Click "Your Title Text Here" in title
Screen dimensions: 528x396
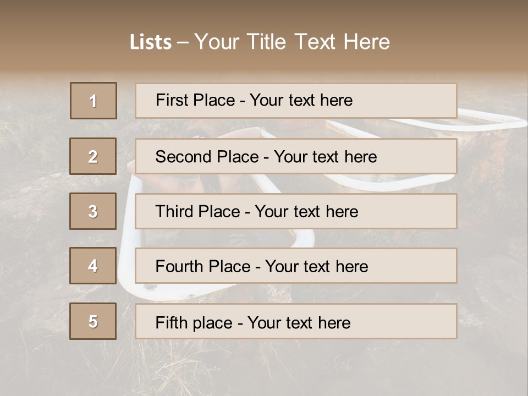point(292,42)
